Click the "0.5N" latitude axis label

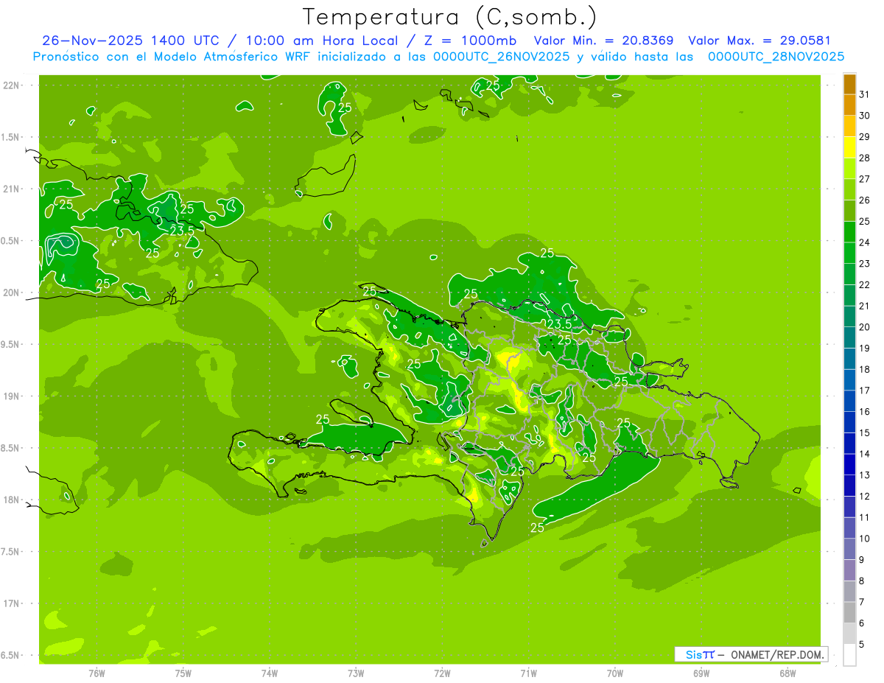pyautogui.click(x=10, y=241)
